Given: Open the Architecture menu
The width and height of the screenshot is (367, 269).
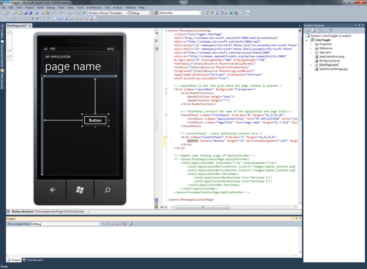Looking at the screenshot, I should point(94,7).
